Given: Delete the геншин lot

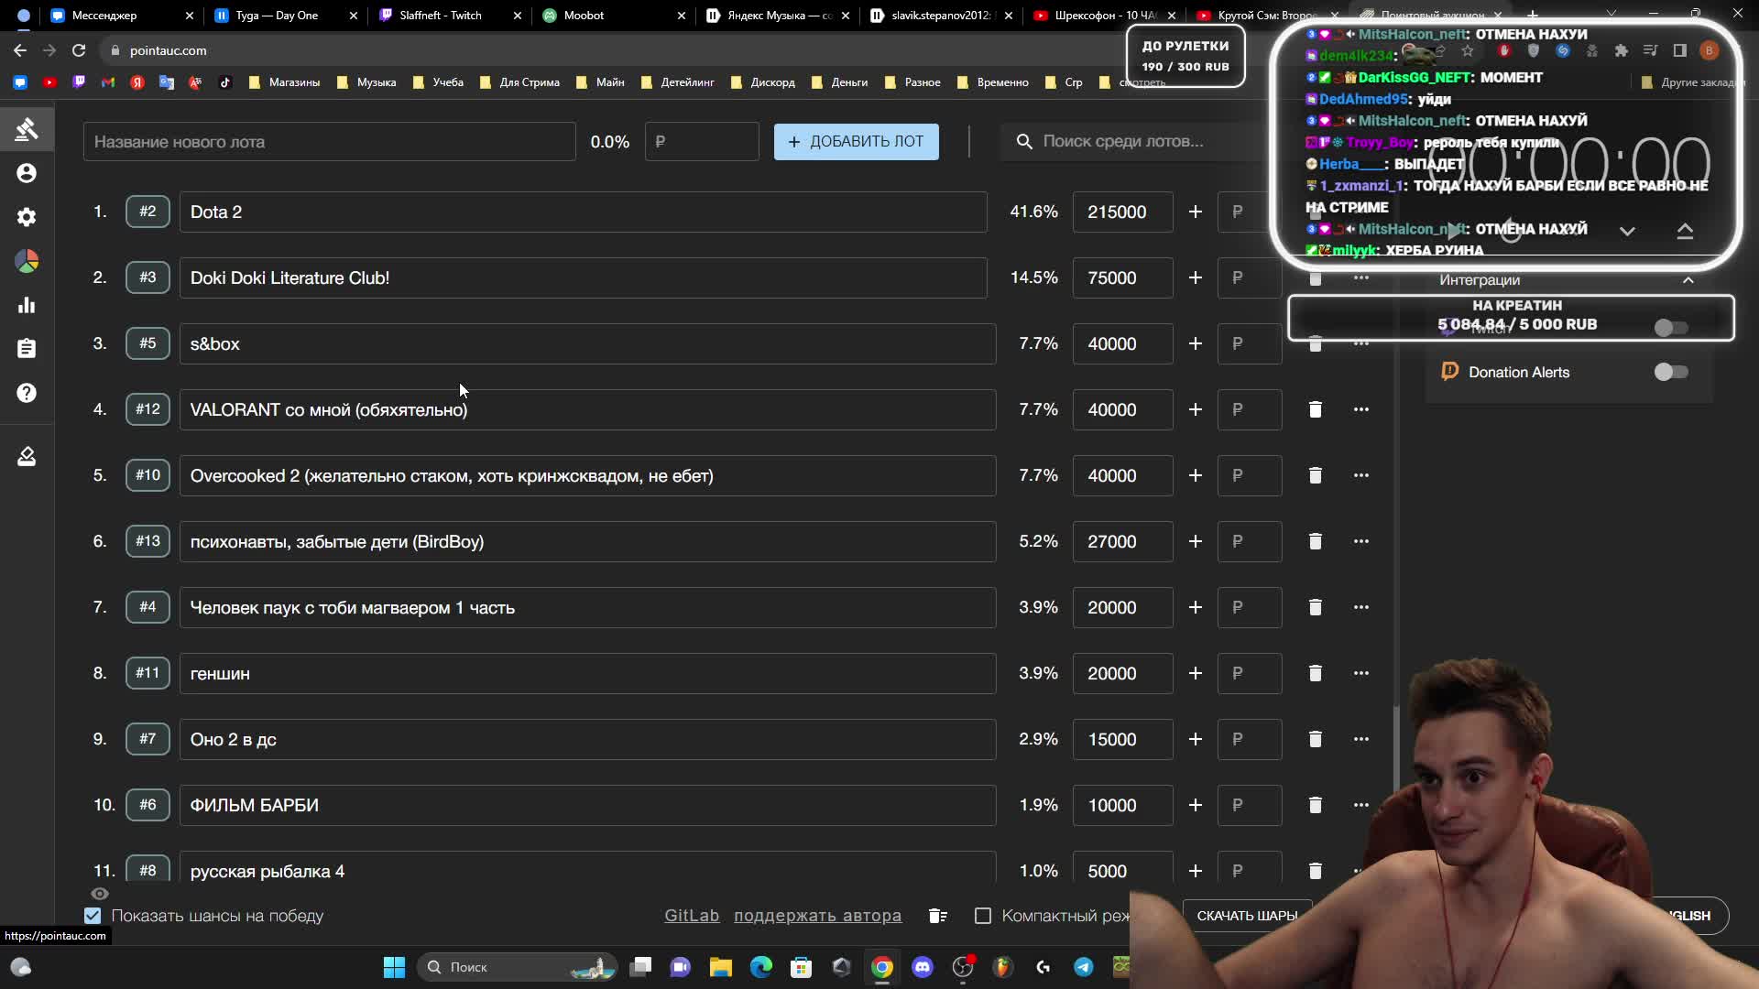Looking at the screenshot, I should (x=1315, y=673).
